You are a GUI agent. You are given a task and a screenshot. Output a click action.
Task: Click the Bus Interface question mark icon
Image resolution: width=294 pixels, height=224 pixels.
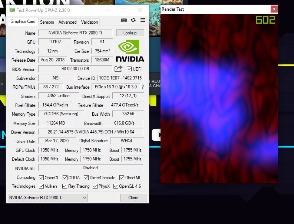[x=143, y=87]
